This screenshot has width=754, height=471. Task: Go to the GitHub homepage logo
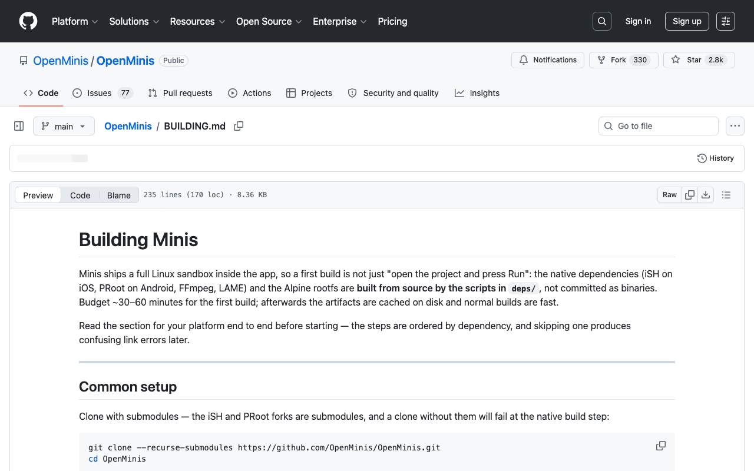pos(28,21)
